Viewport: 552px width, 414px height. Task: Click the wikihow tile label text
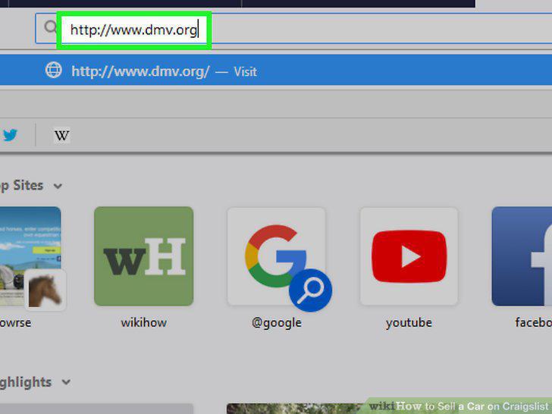(x=143, y=322)
